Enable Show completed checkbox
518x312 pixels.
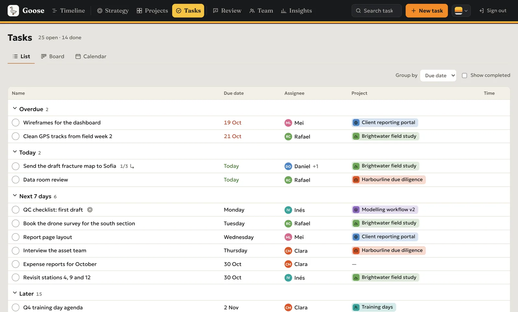pyautogui.click(x=464, y=75)
